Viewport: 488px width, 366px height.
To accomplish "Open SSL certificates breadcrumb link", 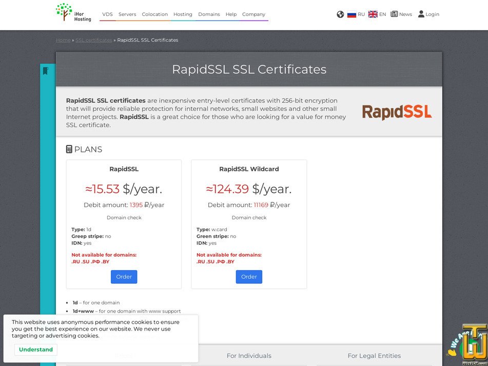I will click(94, 40).
